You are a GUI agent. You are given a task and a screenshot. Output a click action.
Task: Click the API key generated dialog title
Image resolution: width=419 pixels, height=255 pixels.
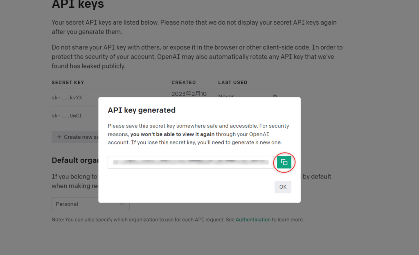(x=142, y=110)
